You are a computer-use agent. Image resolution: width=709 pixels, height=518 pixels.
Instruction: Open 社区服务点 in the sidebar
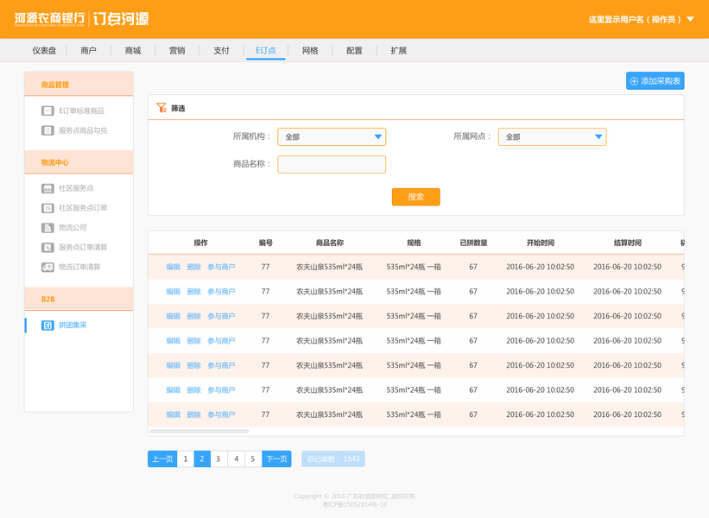(x=76, y=188)
